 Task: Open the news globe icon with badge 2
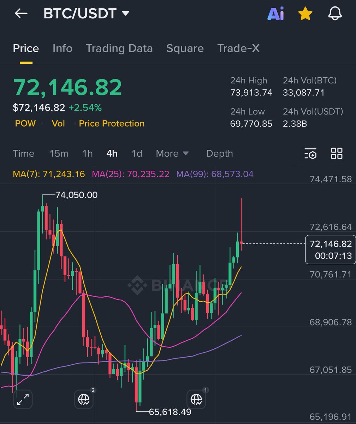point(84,400)
